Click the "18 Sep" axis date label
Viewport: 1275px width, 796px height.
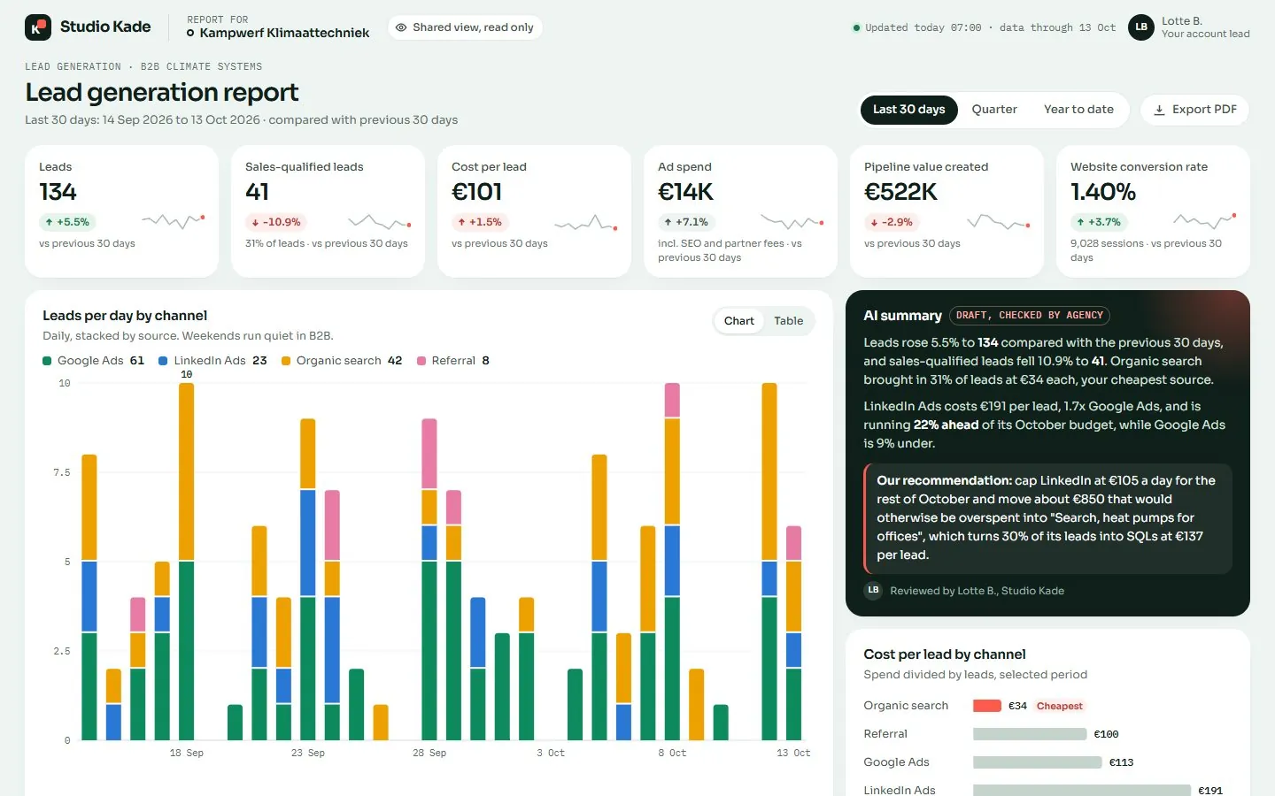tap(187, 754)
